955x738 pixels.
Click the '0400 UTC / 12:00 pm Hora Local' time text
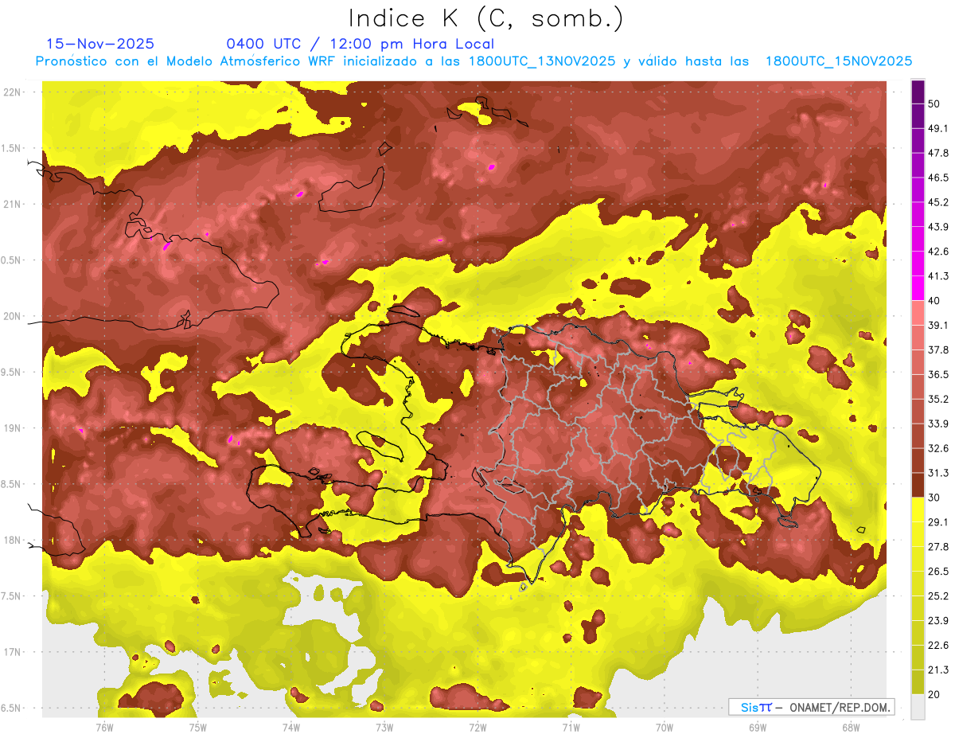coord(361,44)
